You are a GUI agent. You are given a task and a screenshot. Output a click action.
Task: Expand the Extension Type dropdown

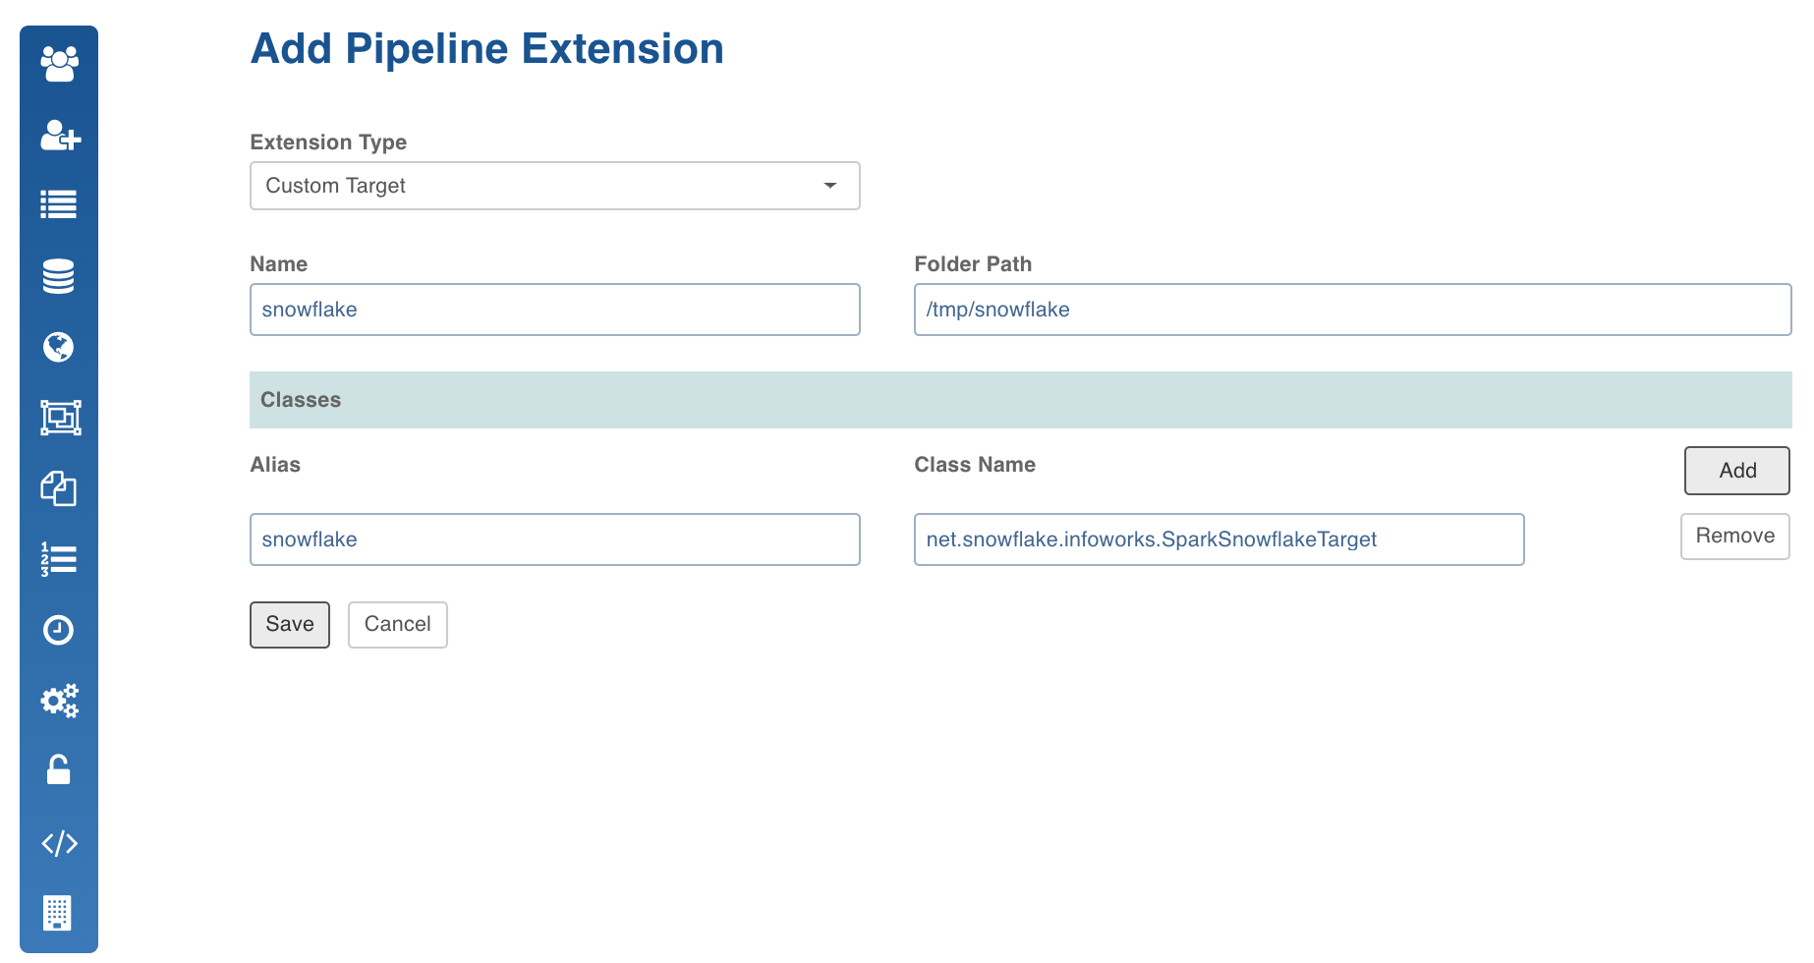tap(554, 186)
